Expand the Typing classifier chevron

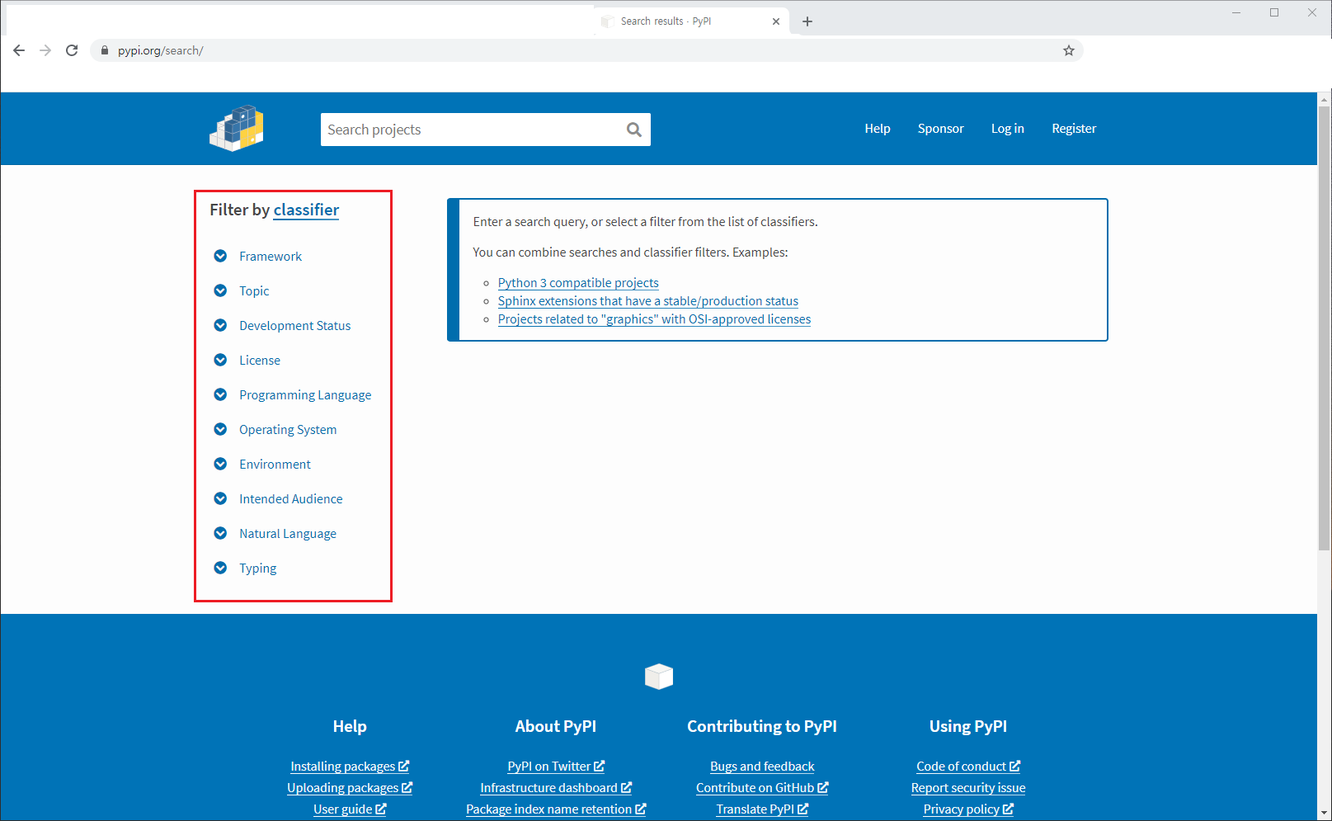click(220, 568)
